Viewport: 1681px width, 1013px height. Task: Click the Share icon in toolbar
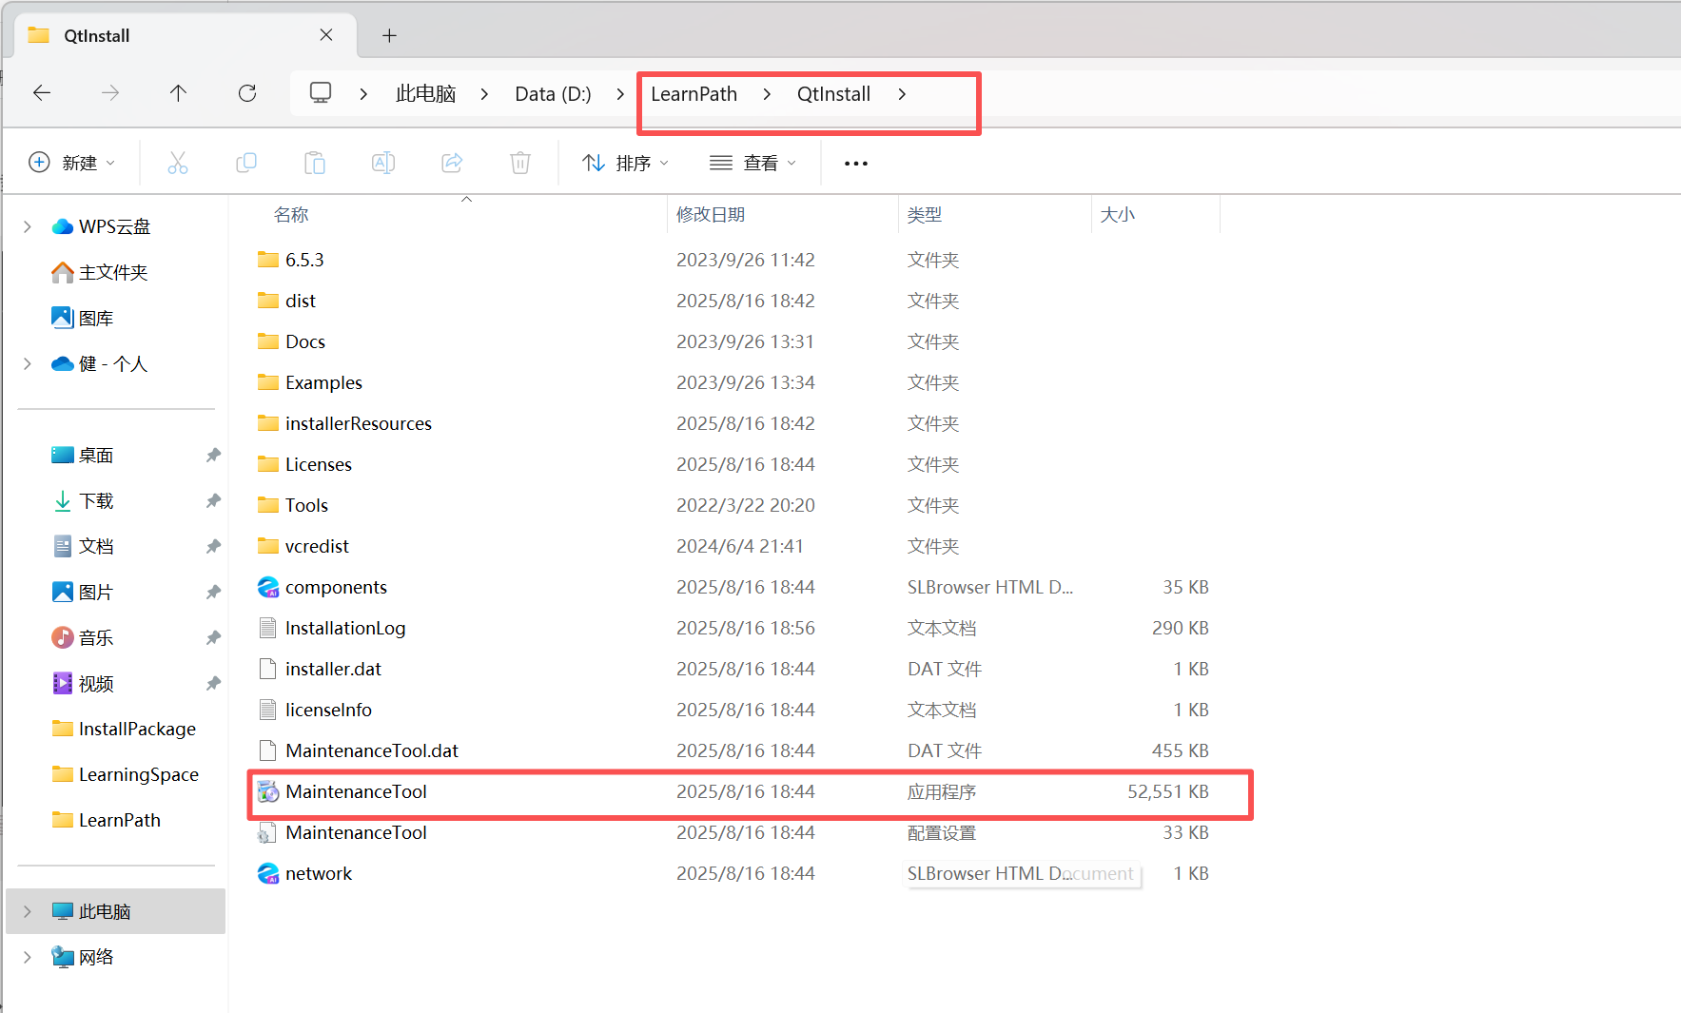coord(452,163)
